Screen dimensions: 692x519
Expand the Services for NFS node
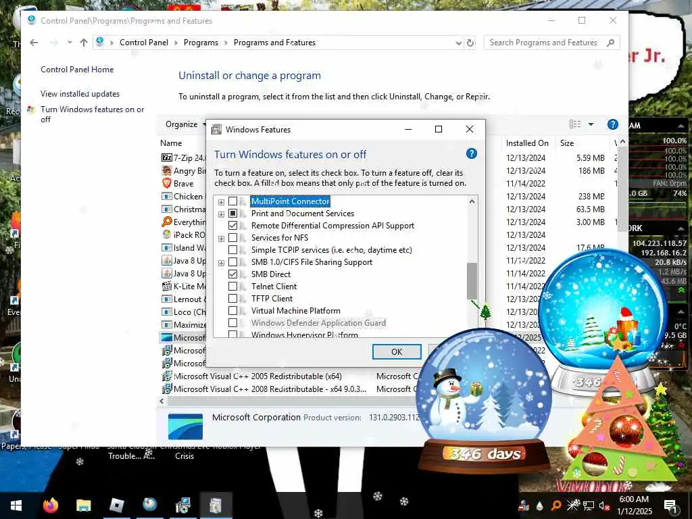tap(221, 239)
